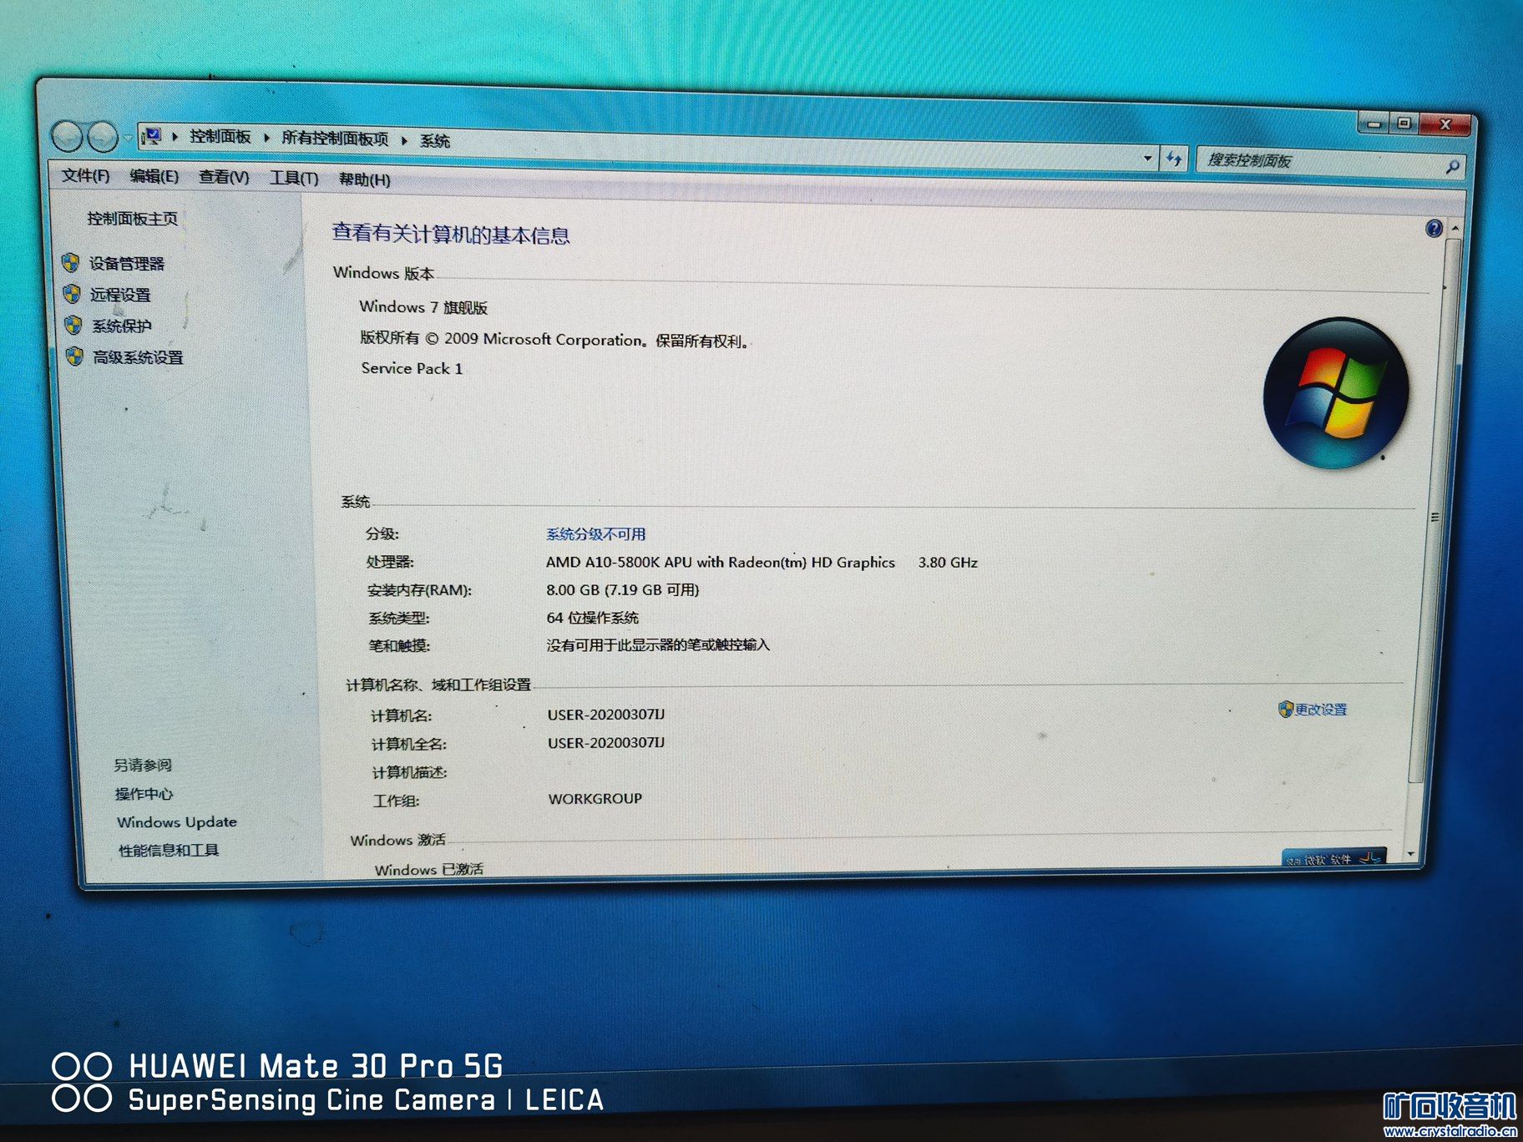The height and width of the screenshot is (1142, 1523).
Task: Click the 更改设置 link
Action: (x=1321, y=710)
